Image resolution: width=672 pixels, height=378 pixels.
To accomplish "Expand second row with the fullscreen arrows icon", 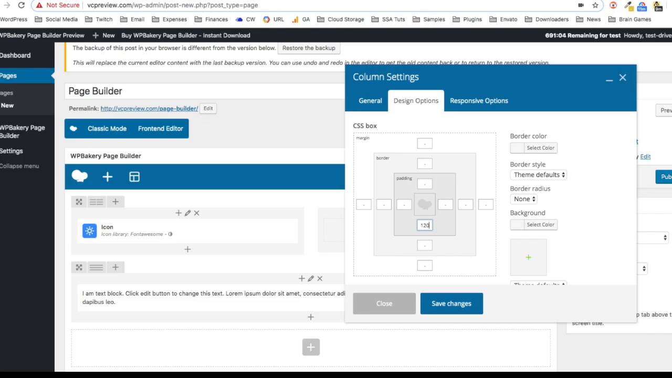I will tap(79, 267).
